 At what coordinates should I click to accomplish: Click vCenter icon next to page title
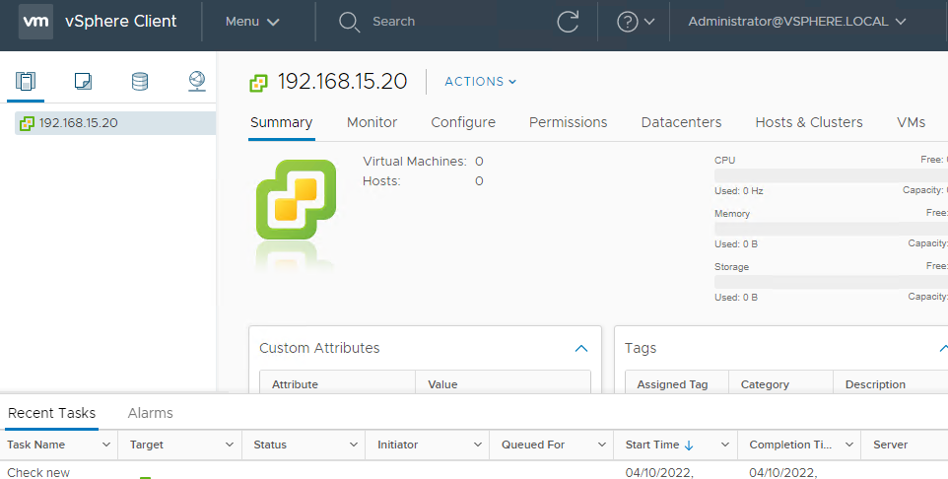pyautogui.click(x=258, y=83)
